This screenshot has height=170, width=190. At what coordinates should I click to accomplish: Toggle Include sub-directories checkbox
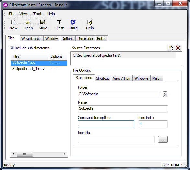[x=12, y=48]
